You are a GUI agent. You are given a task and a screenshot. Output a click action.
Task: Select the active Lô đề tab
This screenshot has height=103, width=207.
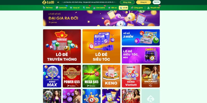123,8
